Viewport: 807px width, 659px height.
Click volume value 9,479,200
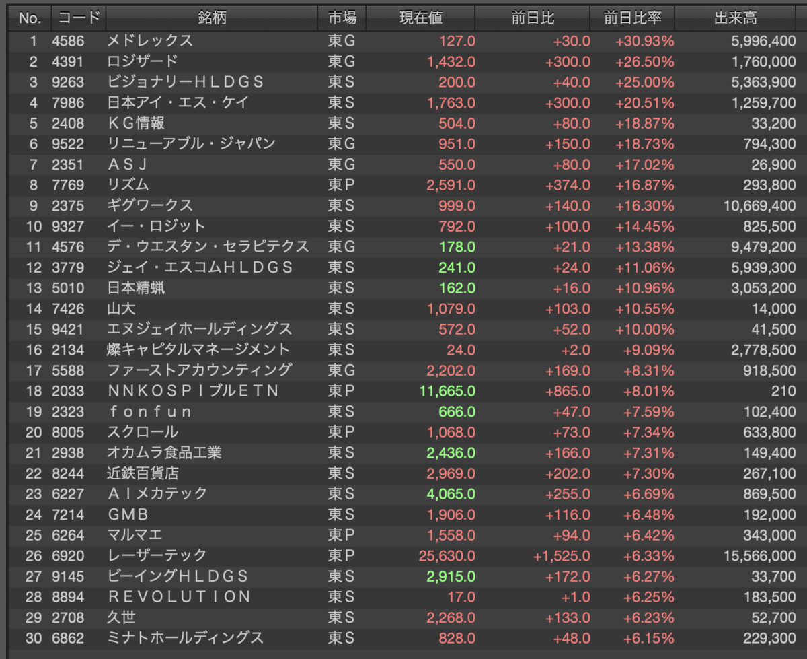click(763, 247)
